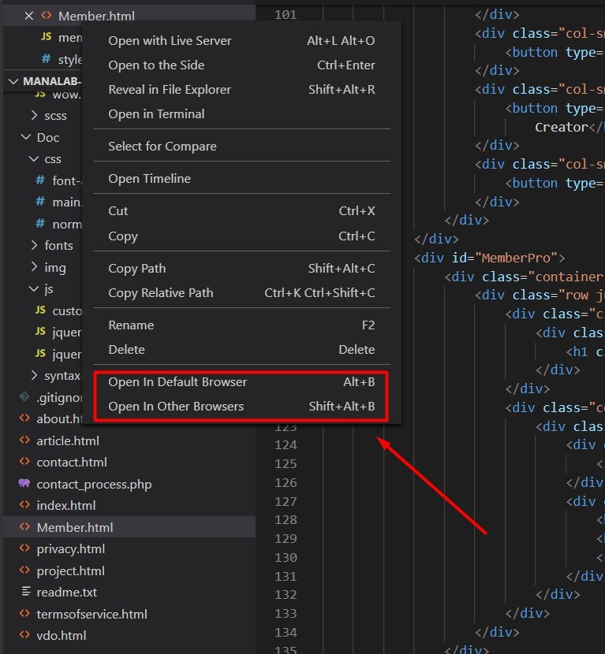The width and height of the screenshot is (605, 654).
Task: Click the text file icon beside readme.txt
Action: point(24,593)
